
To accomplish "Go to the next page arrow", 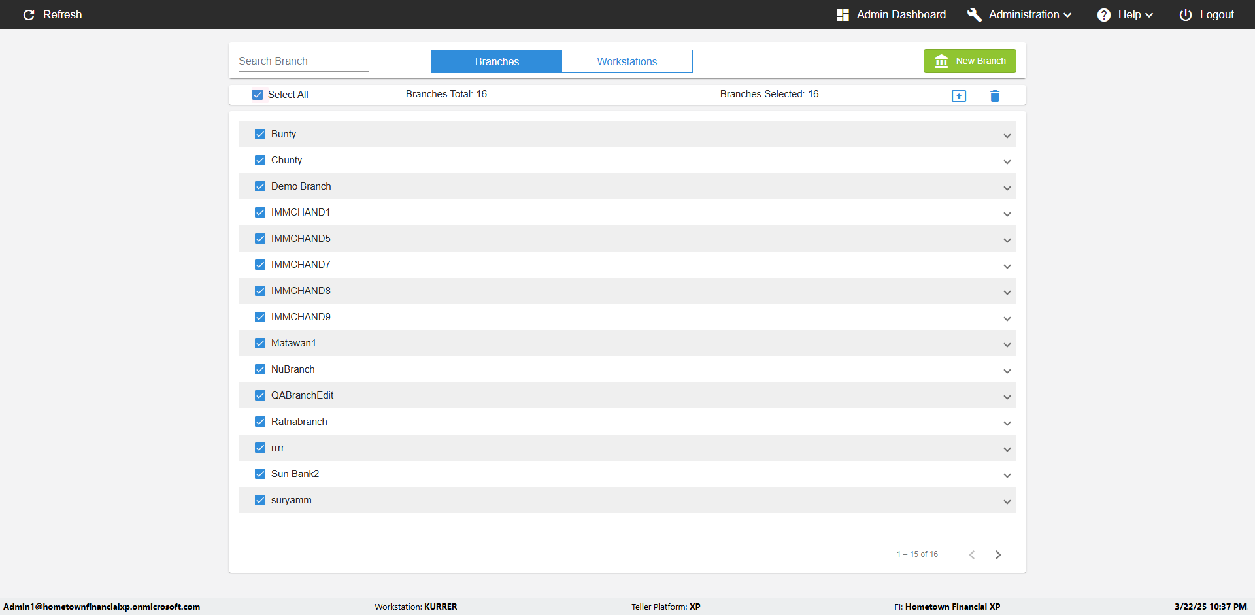I will point(998,555).
